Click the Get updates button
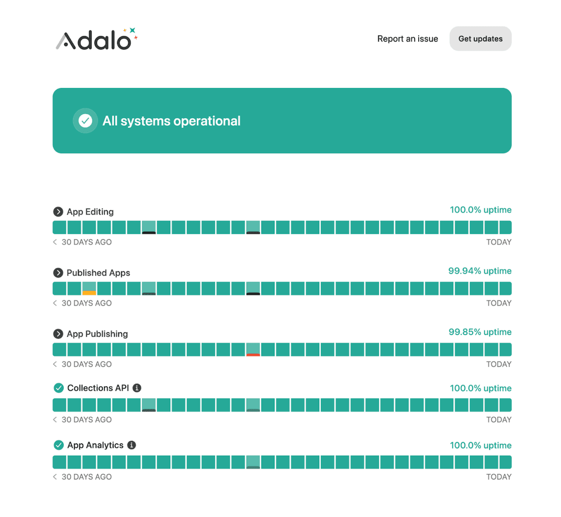The image size is (561, 517). 480,38
